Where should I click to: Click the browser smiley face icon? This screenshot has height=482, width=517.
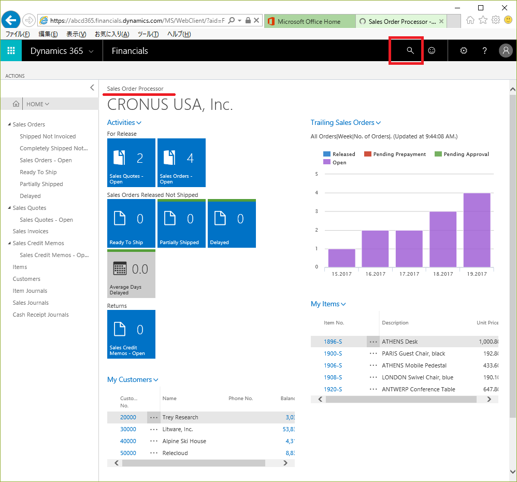click(x=508, y=20)
